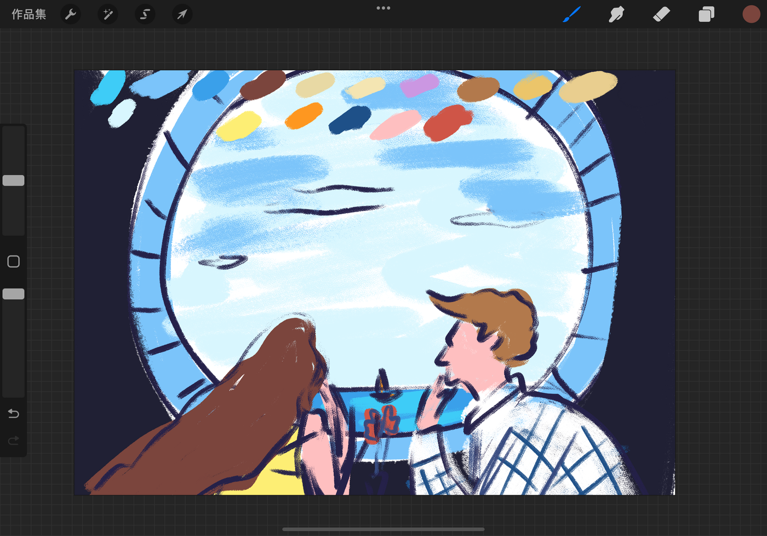Click the brush size slider handle
This screenshot has height=536, width=767.
point(14,180)
